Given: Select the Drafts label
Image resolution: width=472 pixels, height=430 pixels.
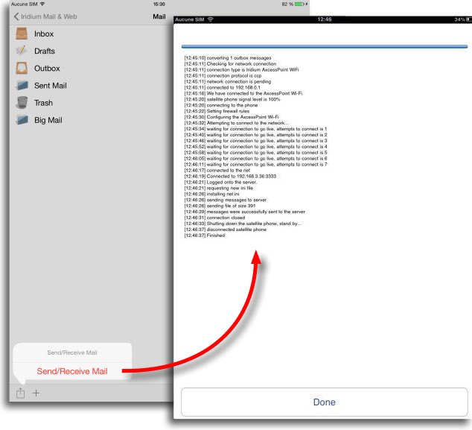Looking at the screenshot, I should [45, 51].
